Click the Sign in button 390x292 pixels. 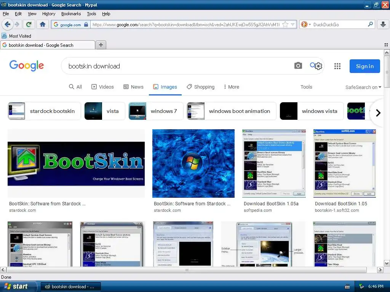pyautogui.click(x=364, y=66)
